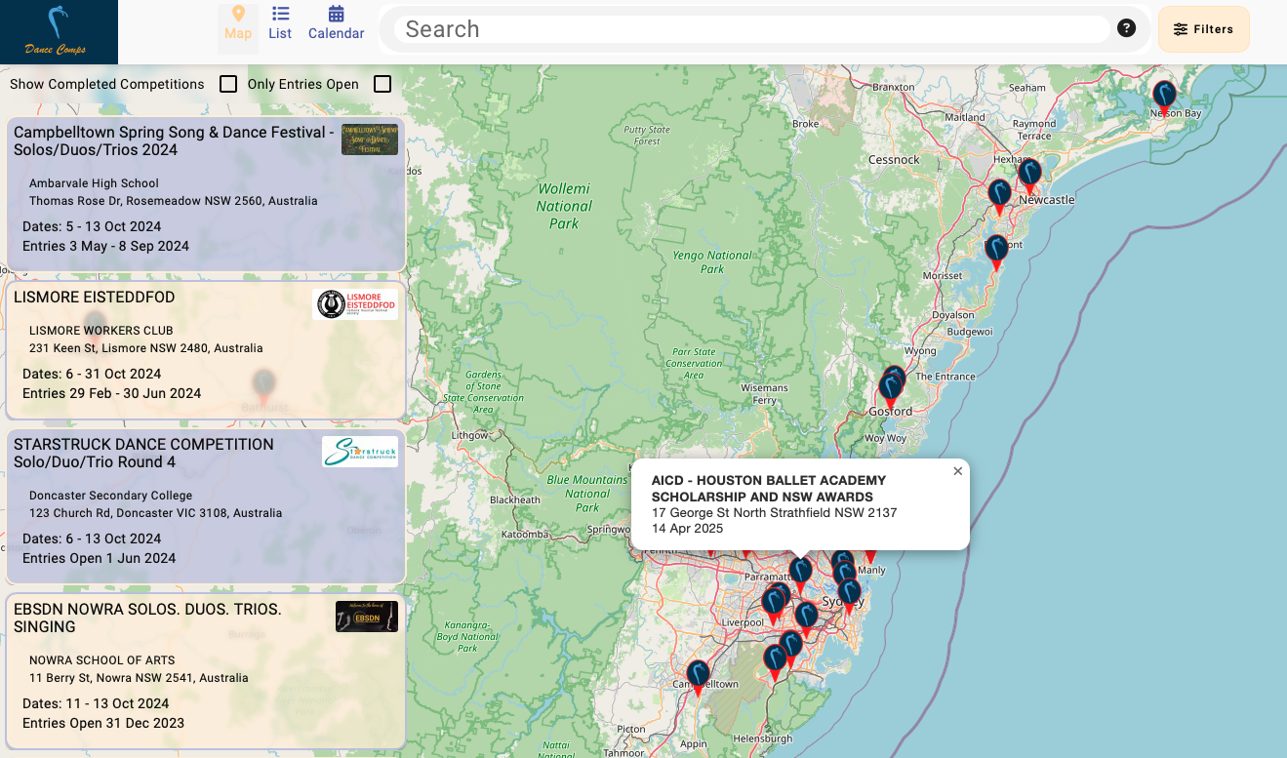Image resolution: width=1287 pixels, height=758 pixels.
Task: Click Entries Open 1 Jun 2024 text
Action: [100, 558]
